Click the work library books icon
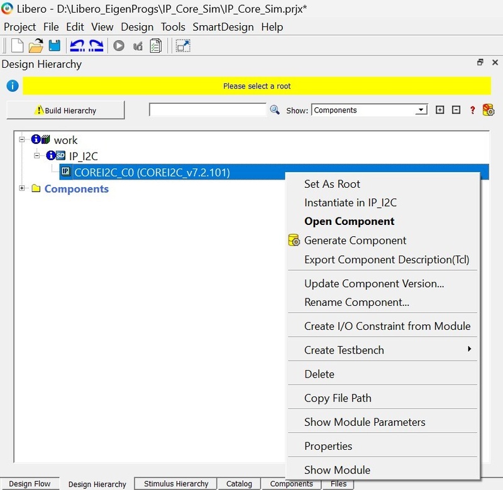The width and height of the screenshot is (503, 490). click(x=46, y=139)
